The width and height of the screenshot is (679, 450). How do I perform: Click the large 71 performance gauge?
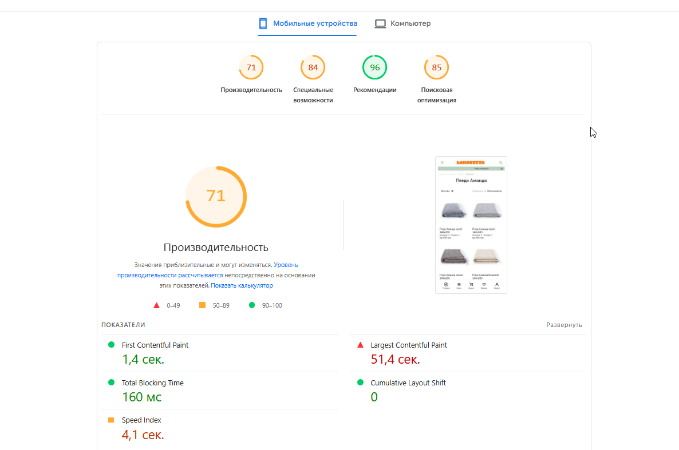click(x=216, y=197)
